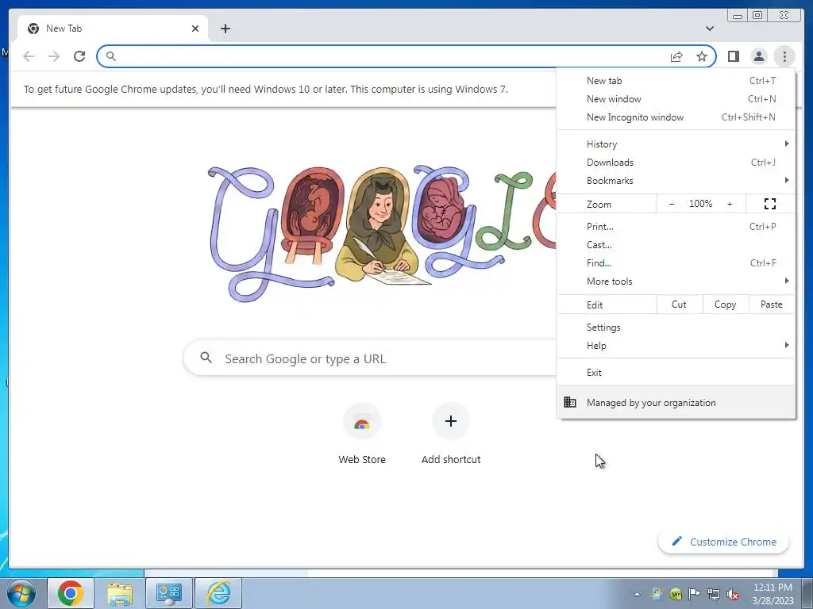Screen dimensions: 813x609
Task: Bookmark this tab with the star icon
Action: 702,56
